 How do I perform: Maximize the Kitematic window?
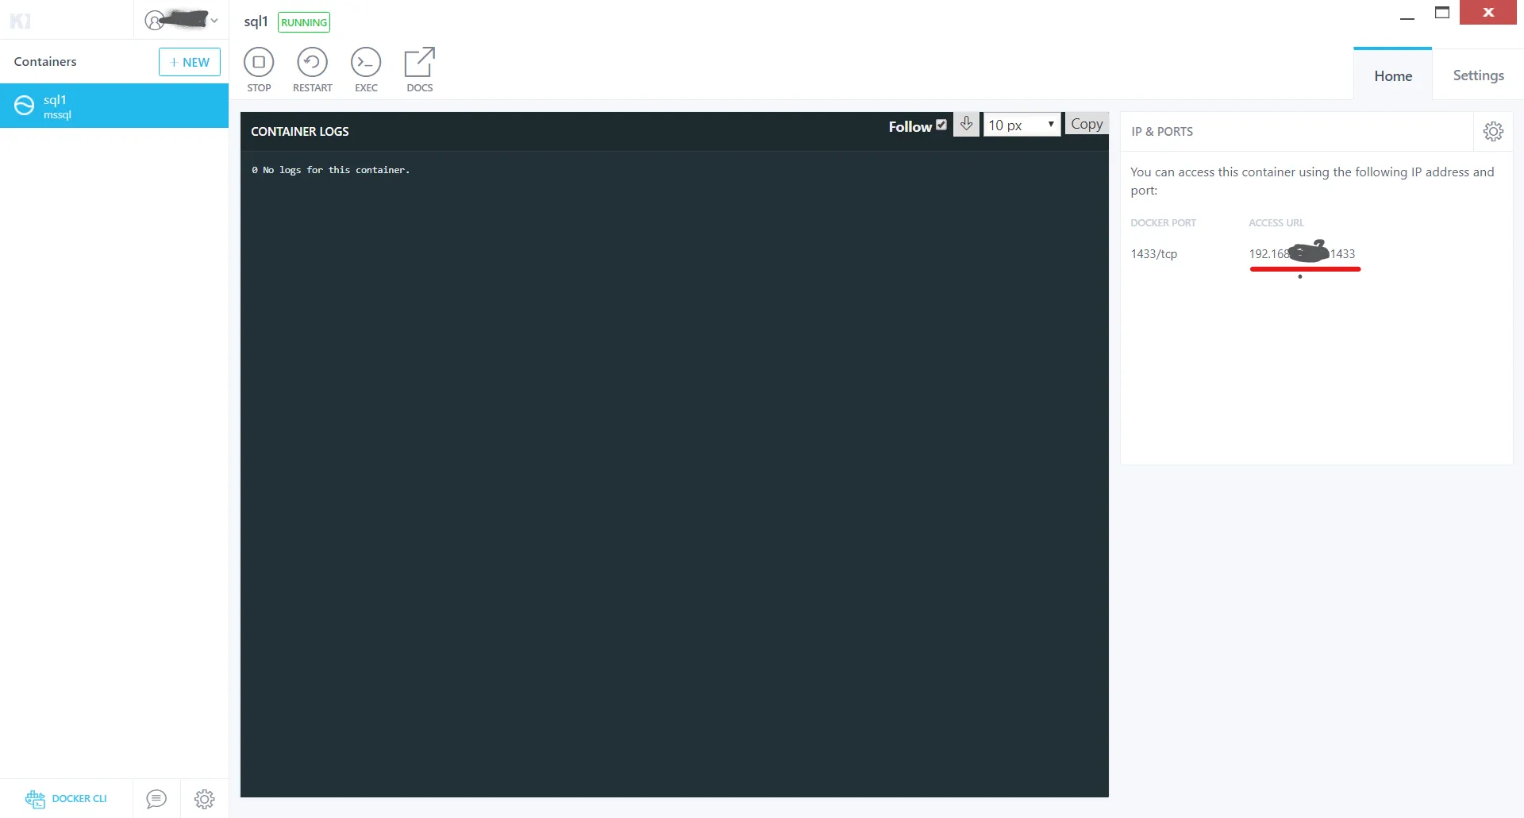click(x=1442, y=13)
